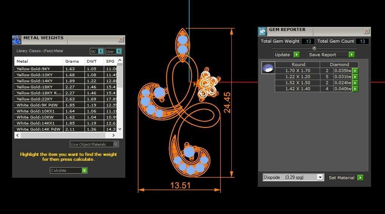Click the Library: Classic - (Fast)-Metal label
Screen dimensions: 385x214
click(40, 51)
